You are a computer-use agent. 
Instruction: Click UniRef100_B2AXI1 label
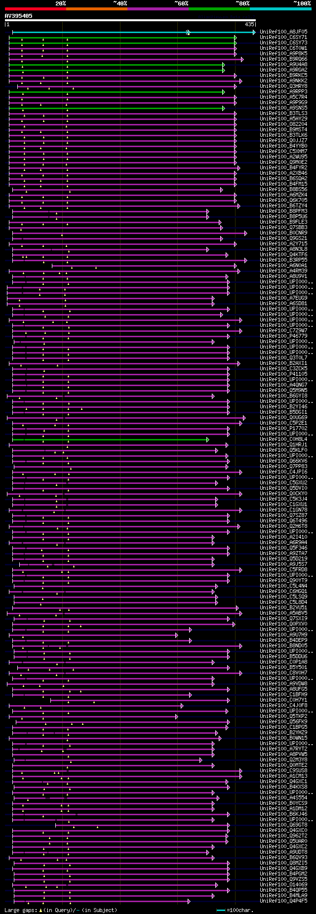click(x=283, y=363)
